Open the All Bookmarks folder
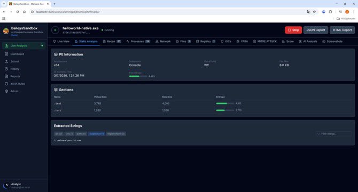 pos(346,19)
